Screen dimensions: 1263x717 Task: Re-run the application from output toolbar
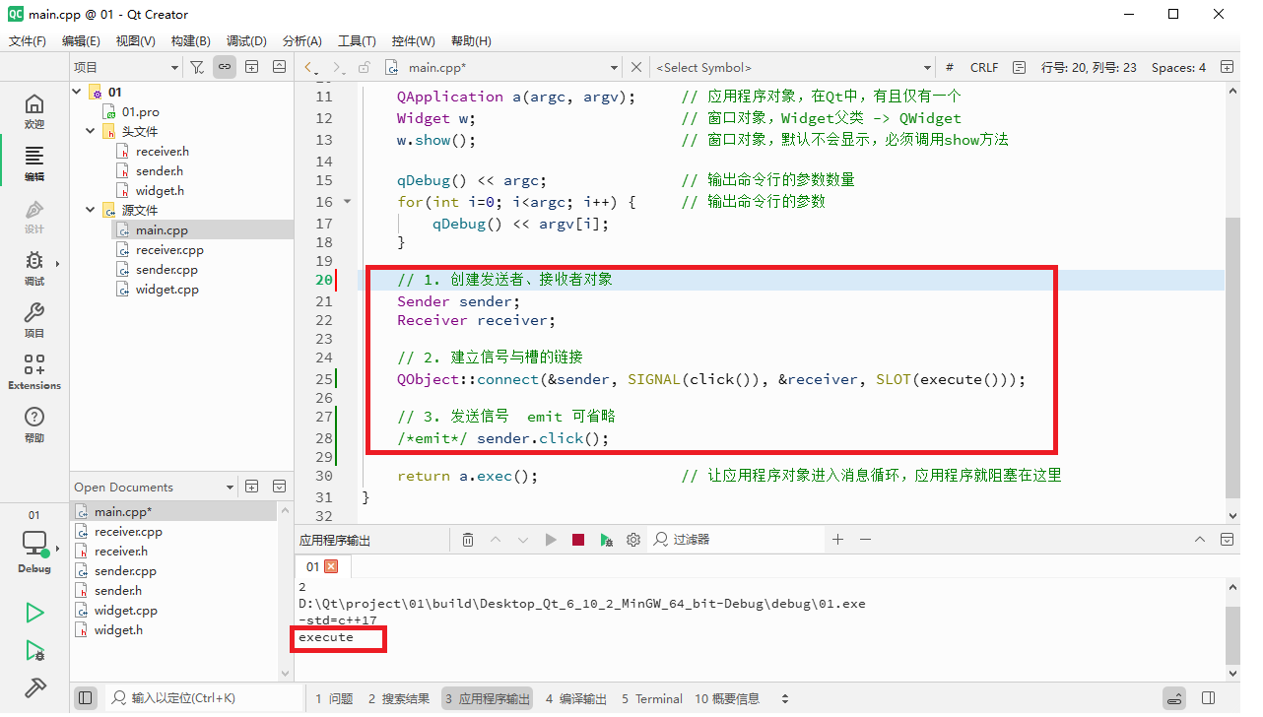pyautogui.click(x=551, y=540)
